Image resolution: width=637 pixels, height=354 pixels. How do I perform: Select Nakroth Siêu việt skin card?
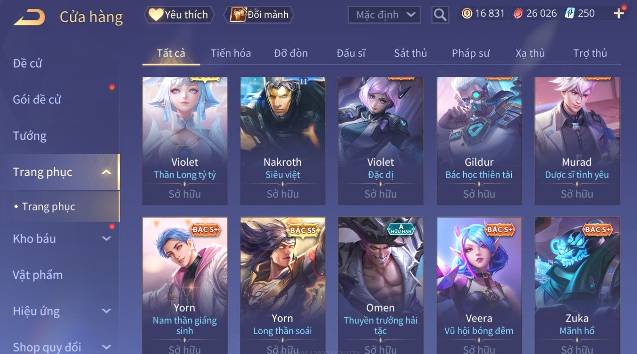[x=283, y=141]
